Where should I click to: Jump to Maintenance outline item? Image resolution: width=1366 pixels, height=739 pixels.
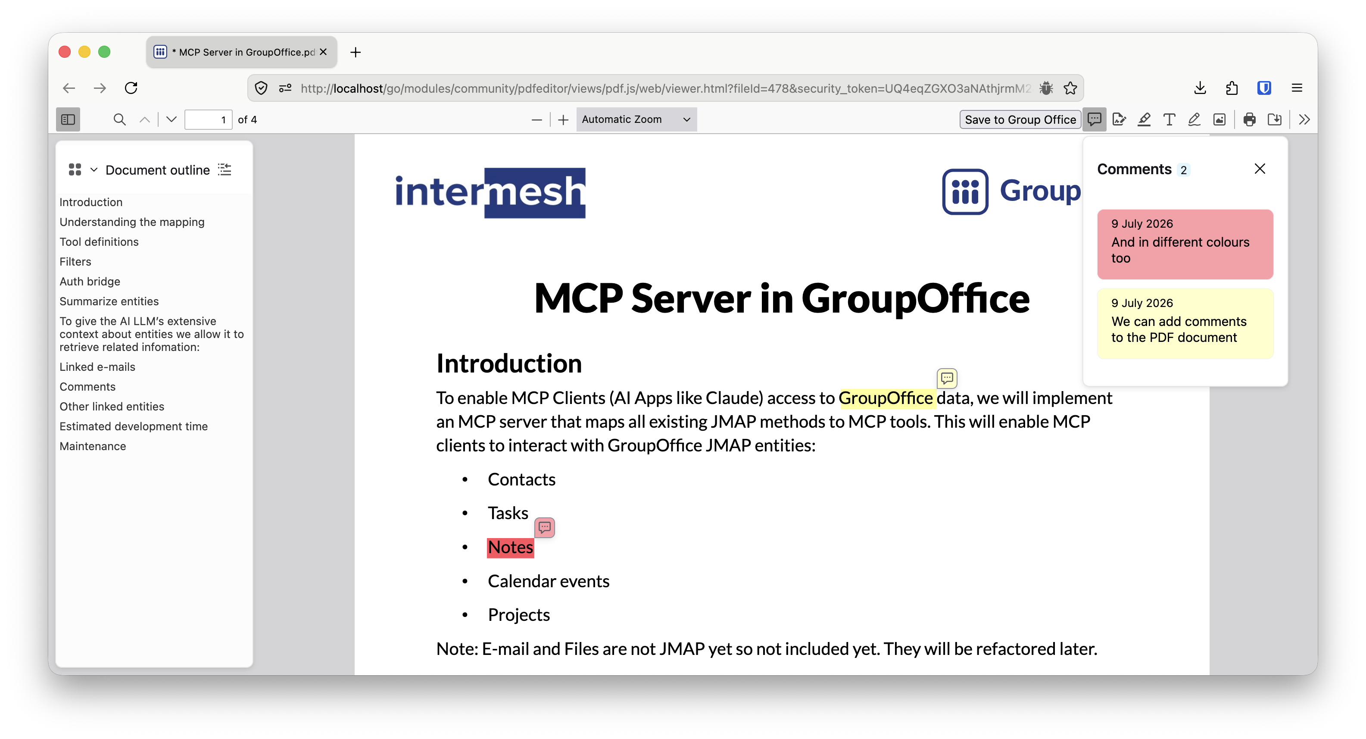click(x=93, y=446)
